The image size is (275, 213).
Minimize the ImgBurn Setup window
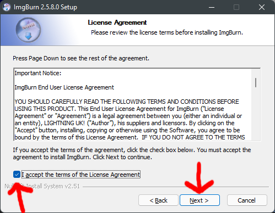212,7
